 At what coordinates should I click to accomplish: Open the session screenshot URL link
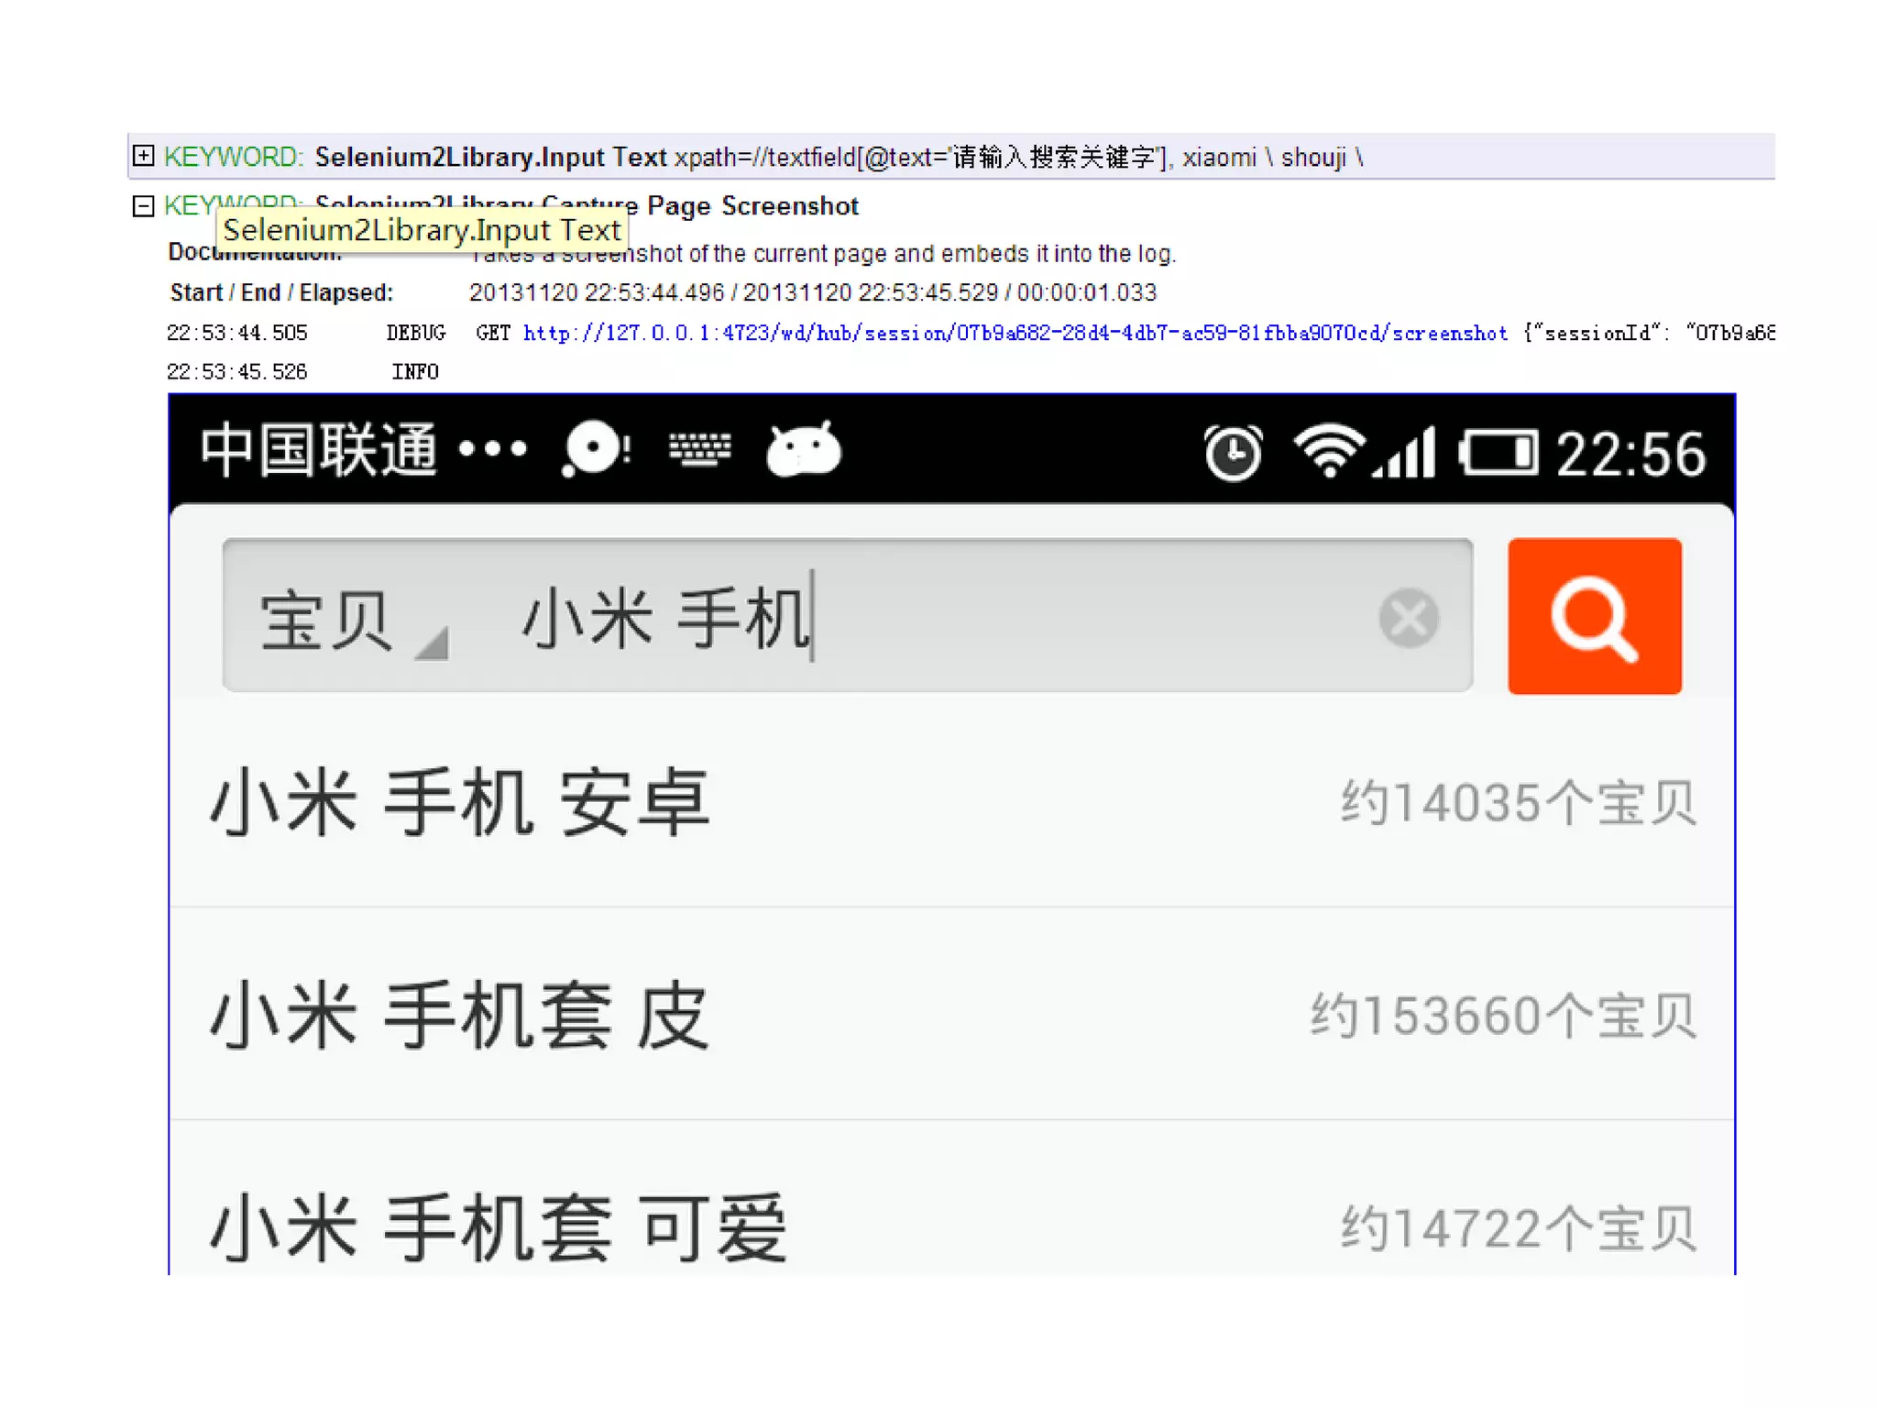1015,333
